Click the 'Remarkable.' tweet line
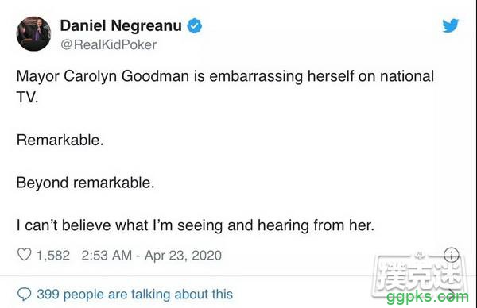This screenshot has width=477, height=308. click(60, 141)
